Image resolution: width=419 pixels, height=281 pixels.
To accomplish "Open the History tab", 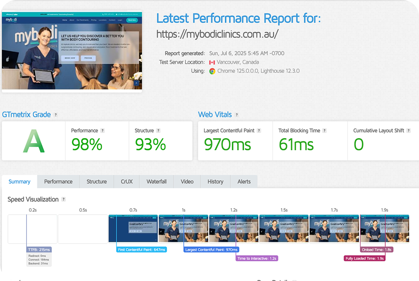I will (216, 181).
